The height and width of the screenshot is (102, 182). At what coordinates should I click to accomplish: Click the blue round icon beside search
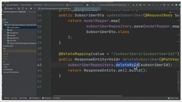pyautogui.click(x=176, y=5)
